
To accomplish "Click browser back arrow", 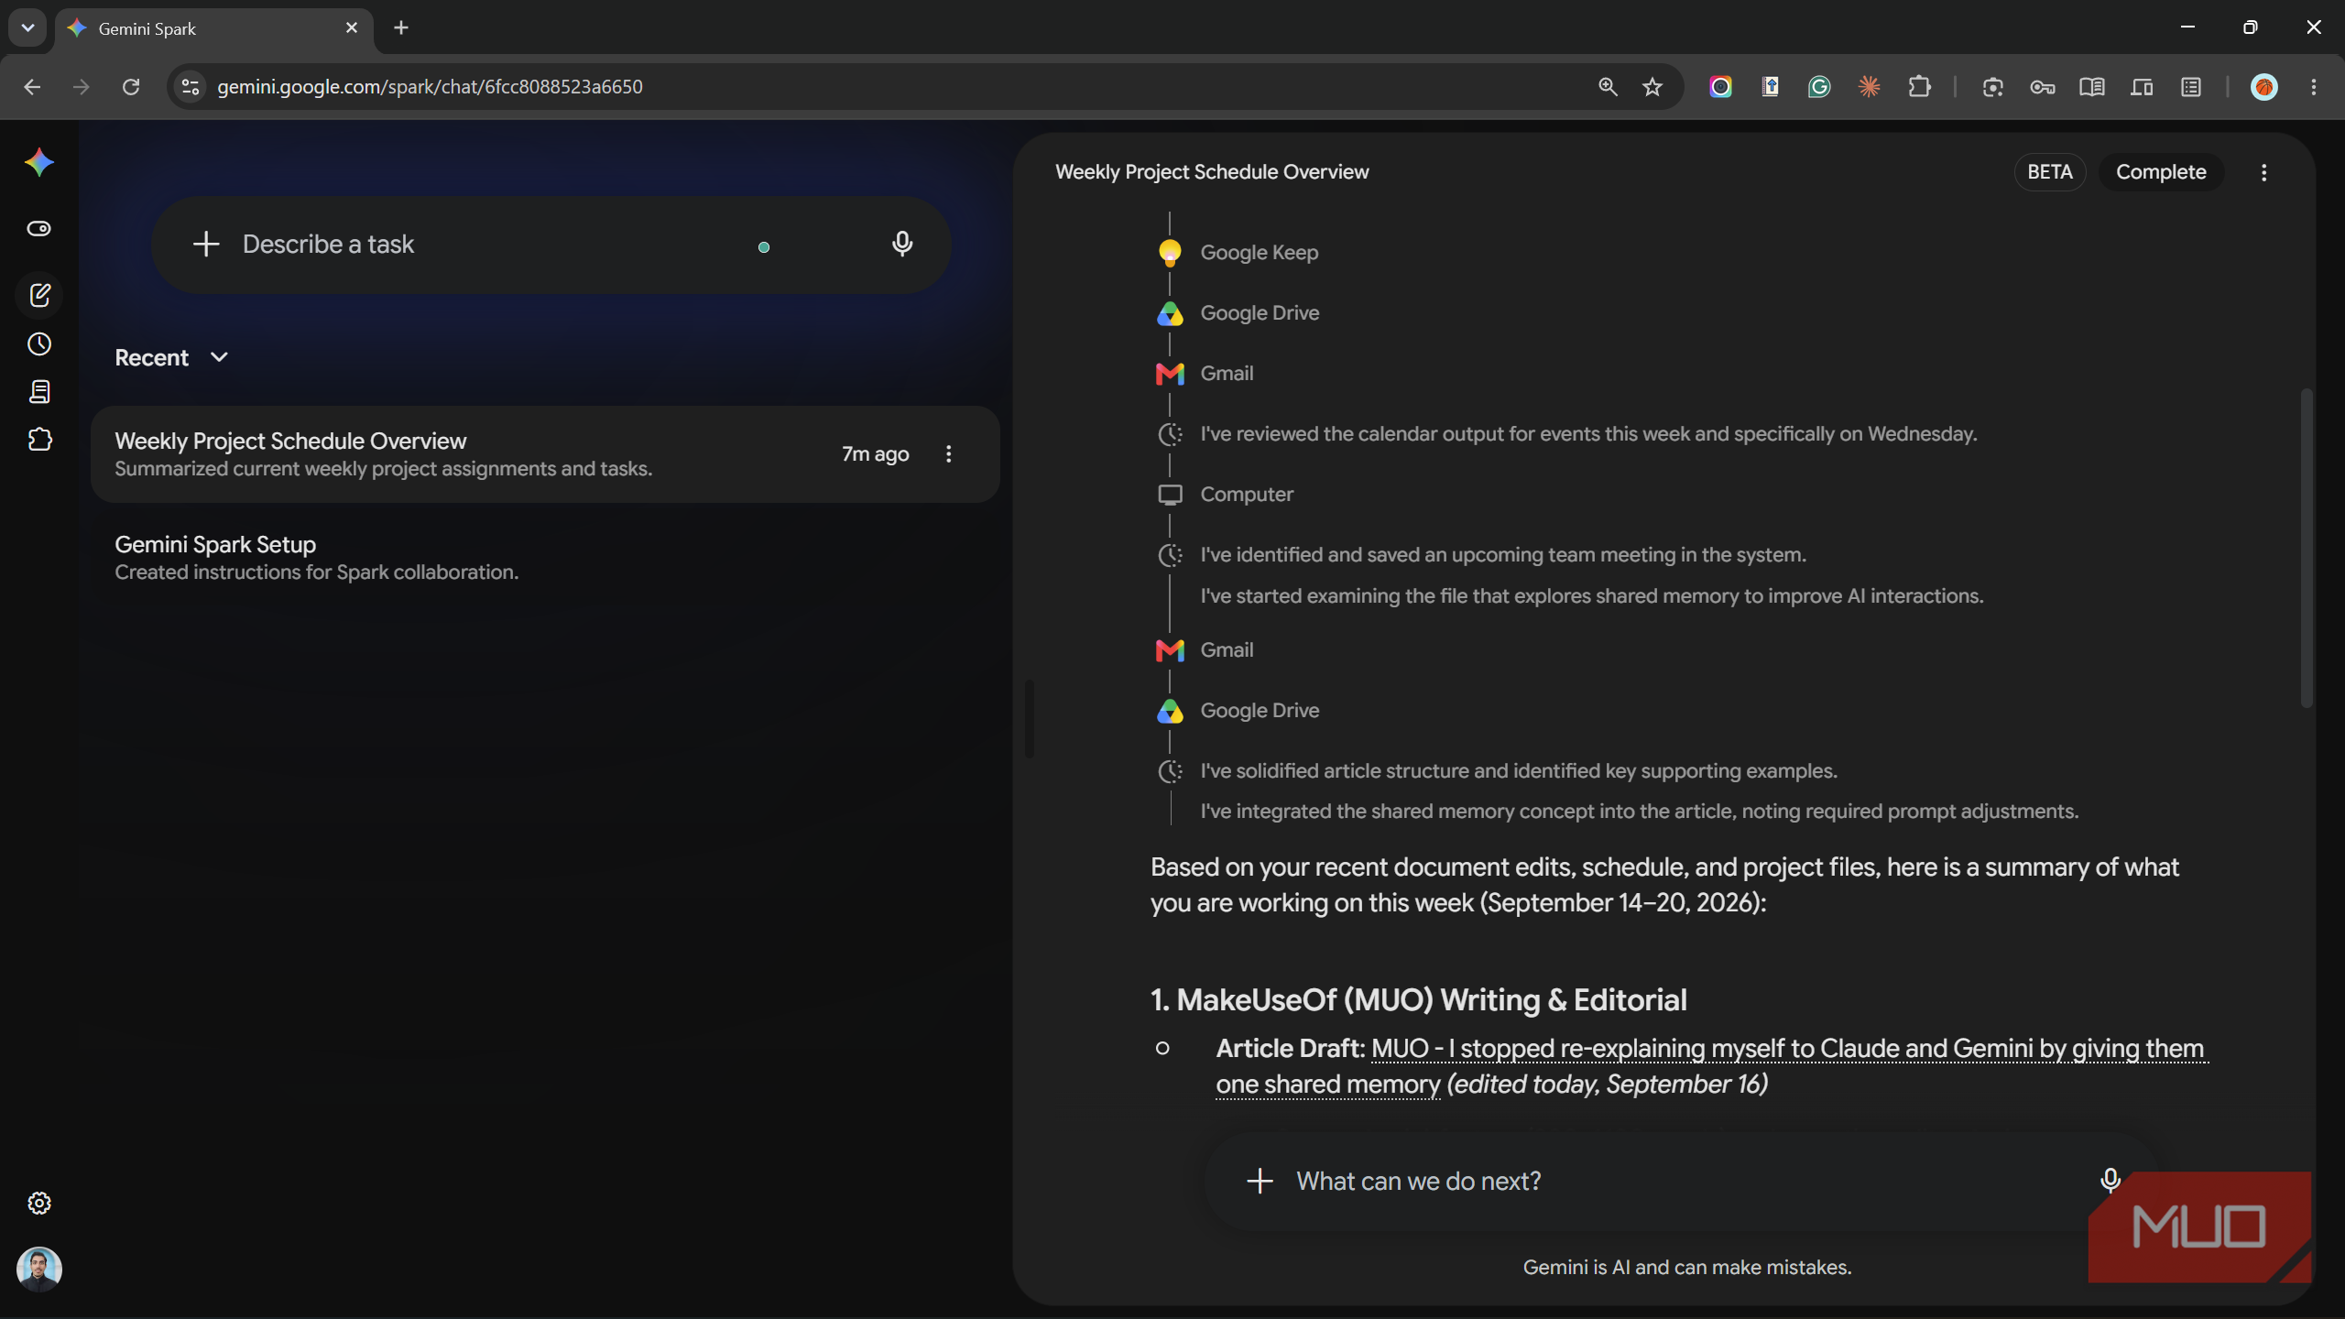I will (32, 86).
